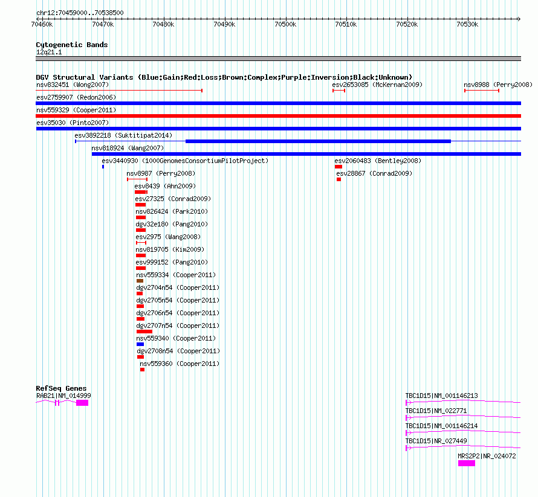Image resolution: width=538 pixels, height=497 pixels.
Task: Open the TBC1D15|NR_027449 gene label
Action: [x=436, y=441]
